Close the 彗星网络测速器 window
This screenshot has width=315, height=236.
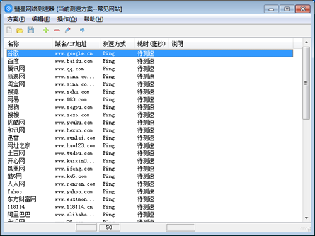coord(303,9)
